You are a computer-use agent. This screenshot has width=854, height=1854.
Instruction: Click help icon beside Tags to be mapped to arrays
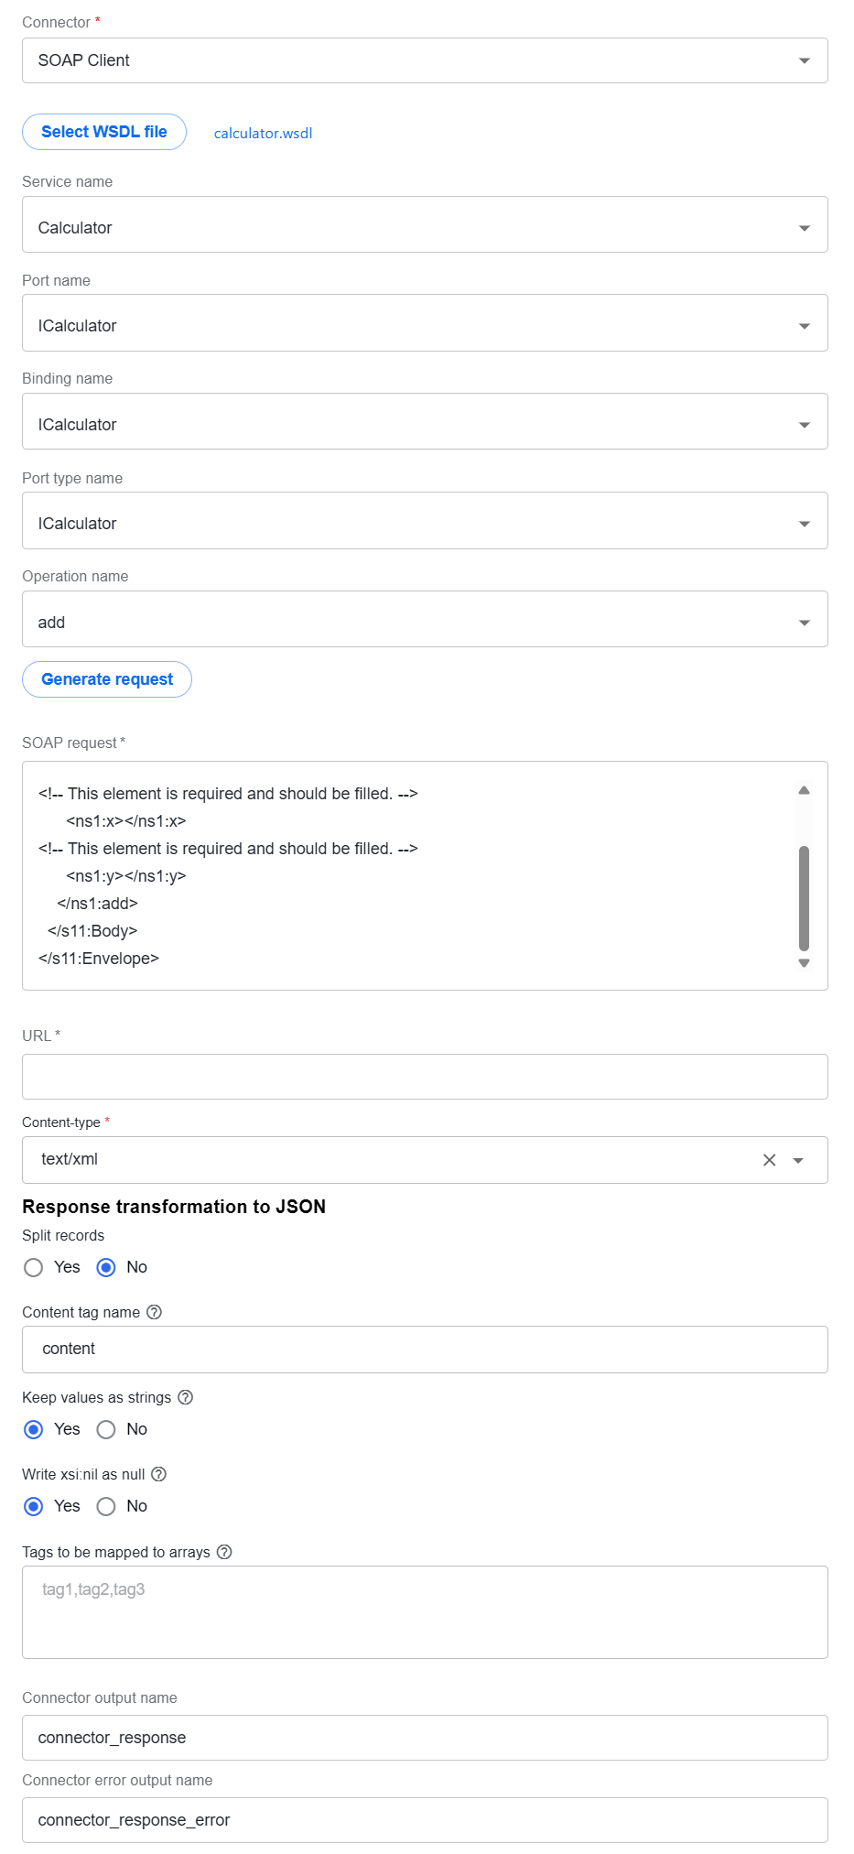tap(224, 1552)
